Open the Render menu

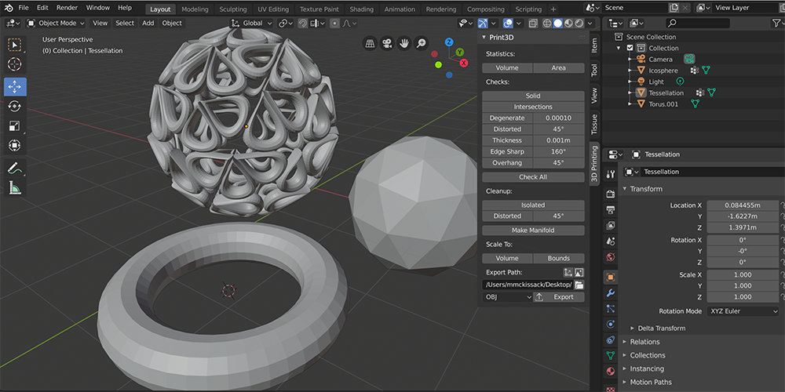tap(67, 8)
